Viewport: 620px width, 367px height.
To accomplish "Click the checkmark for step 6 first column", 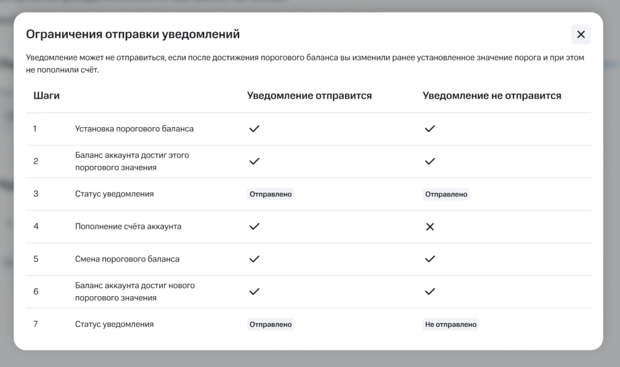I will tap(254, 291).
